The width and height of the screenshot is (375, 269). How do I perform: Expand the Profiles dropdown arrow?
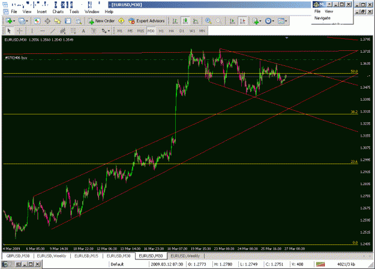(x=27, y=21)
